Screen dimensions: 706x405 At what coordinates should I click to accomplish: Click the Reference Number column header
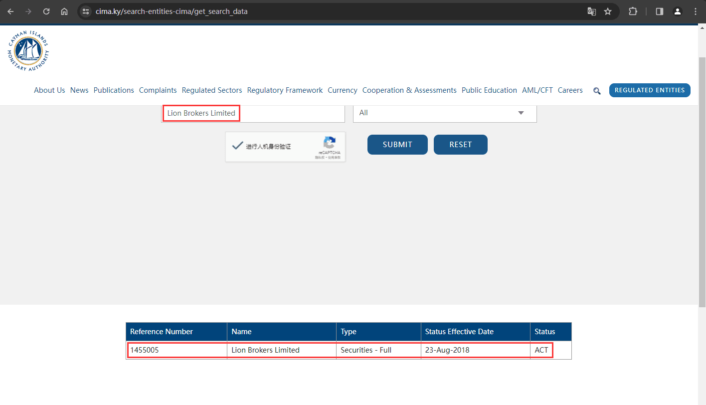(176, 332)
